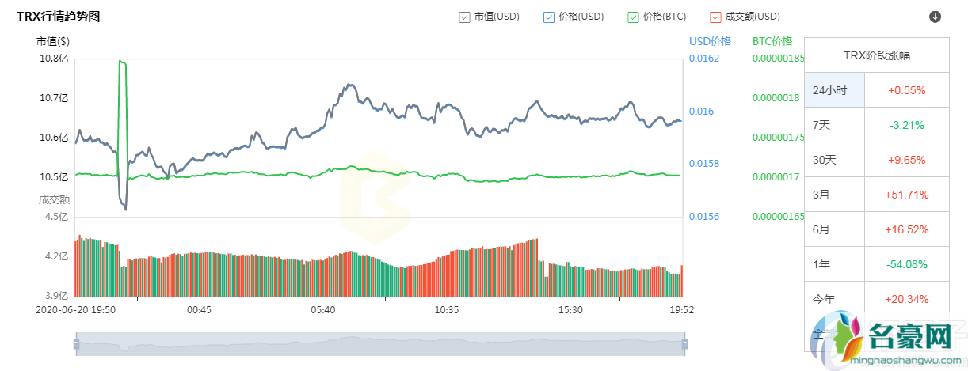
Task: Select the 今年 period row
Action: click(x=876, y=299)
